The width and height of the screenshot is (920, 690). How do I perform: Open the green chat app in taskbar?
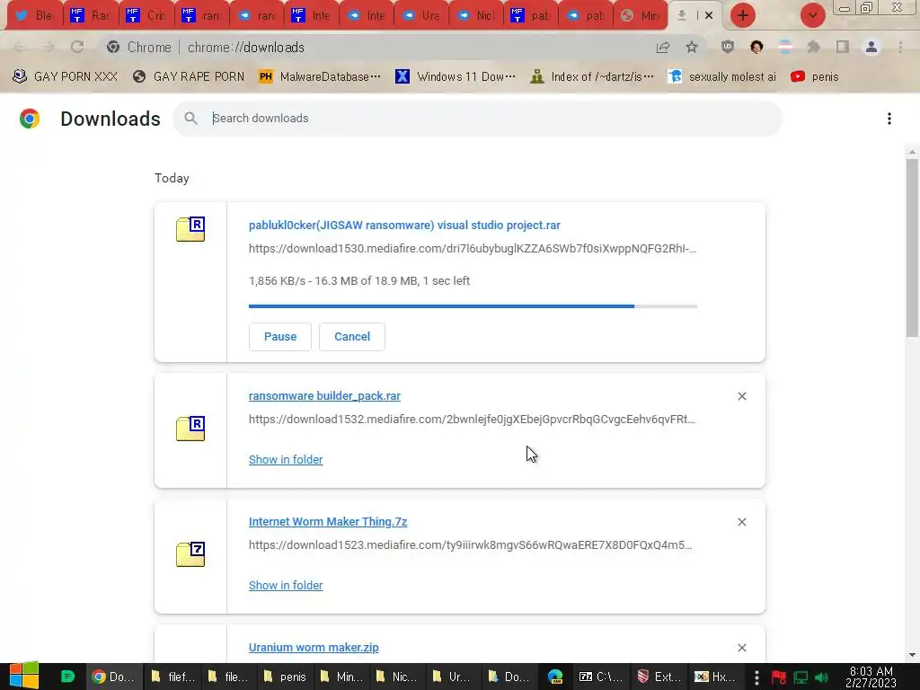coord(67,677)
